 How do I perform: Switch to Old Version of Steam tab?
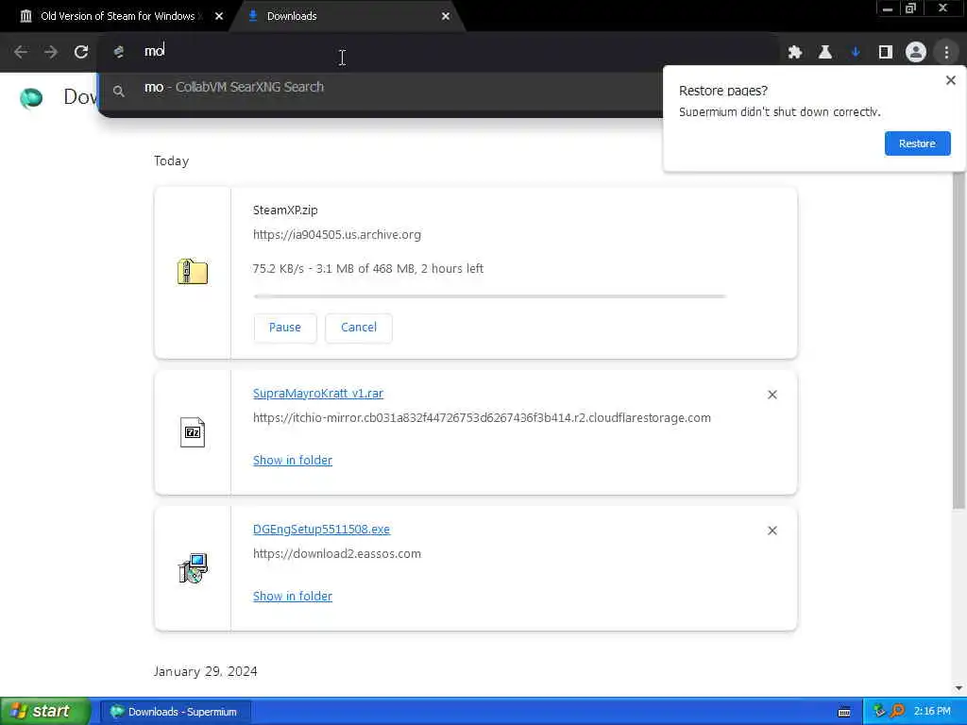[x=117, y=17]
